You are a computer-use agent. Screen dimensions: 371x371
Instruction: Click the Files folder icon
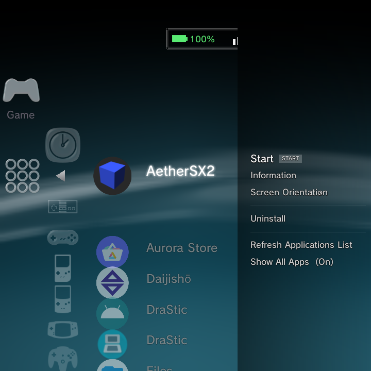click(x=112, y=365)
